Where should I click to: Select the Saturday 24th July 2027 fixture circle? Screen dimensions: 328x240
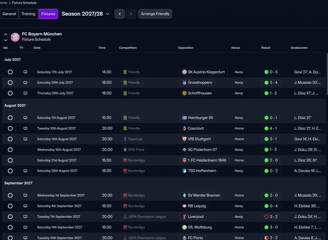coord(10,83)
